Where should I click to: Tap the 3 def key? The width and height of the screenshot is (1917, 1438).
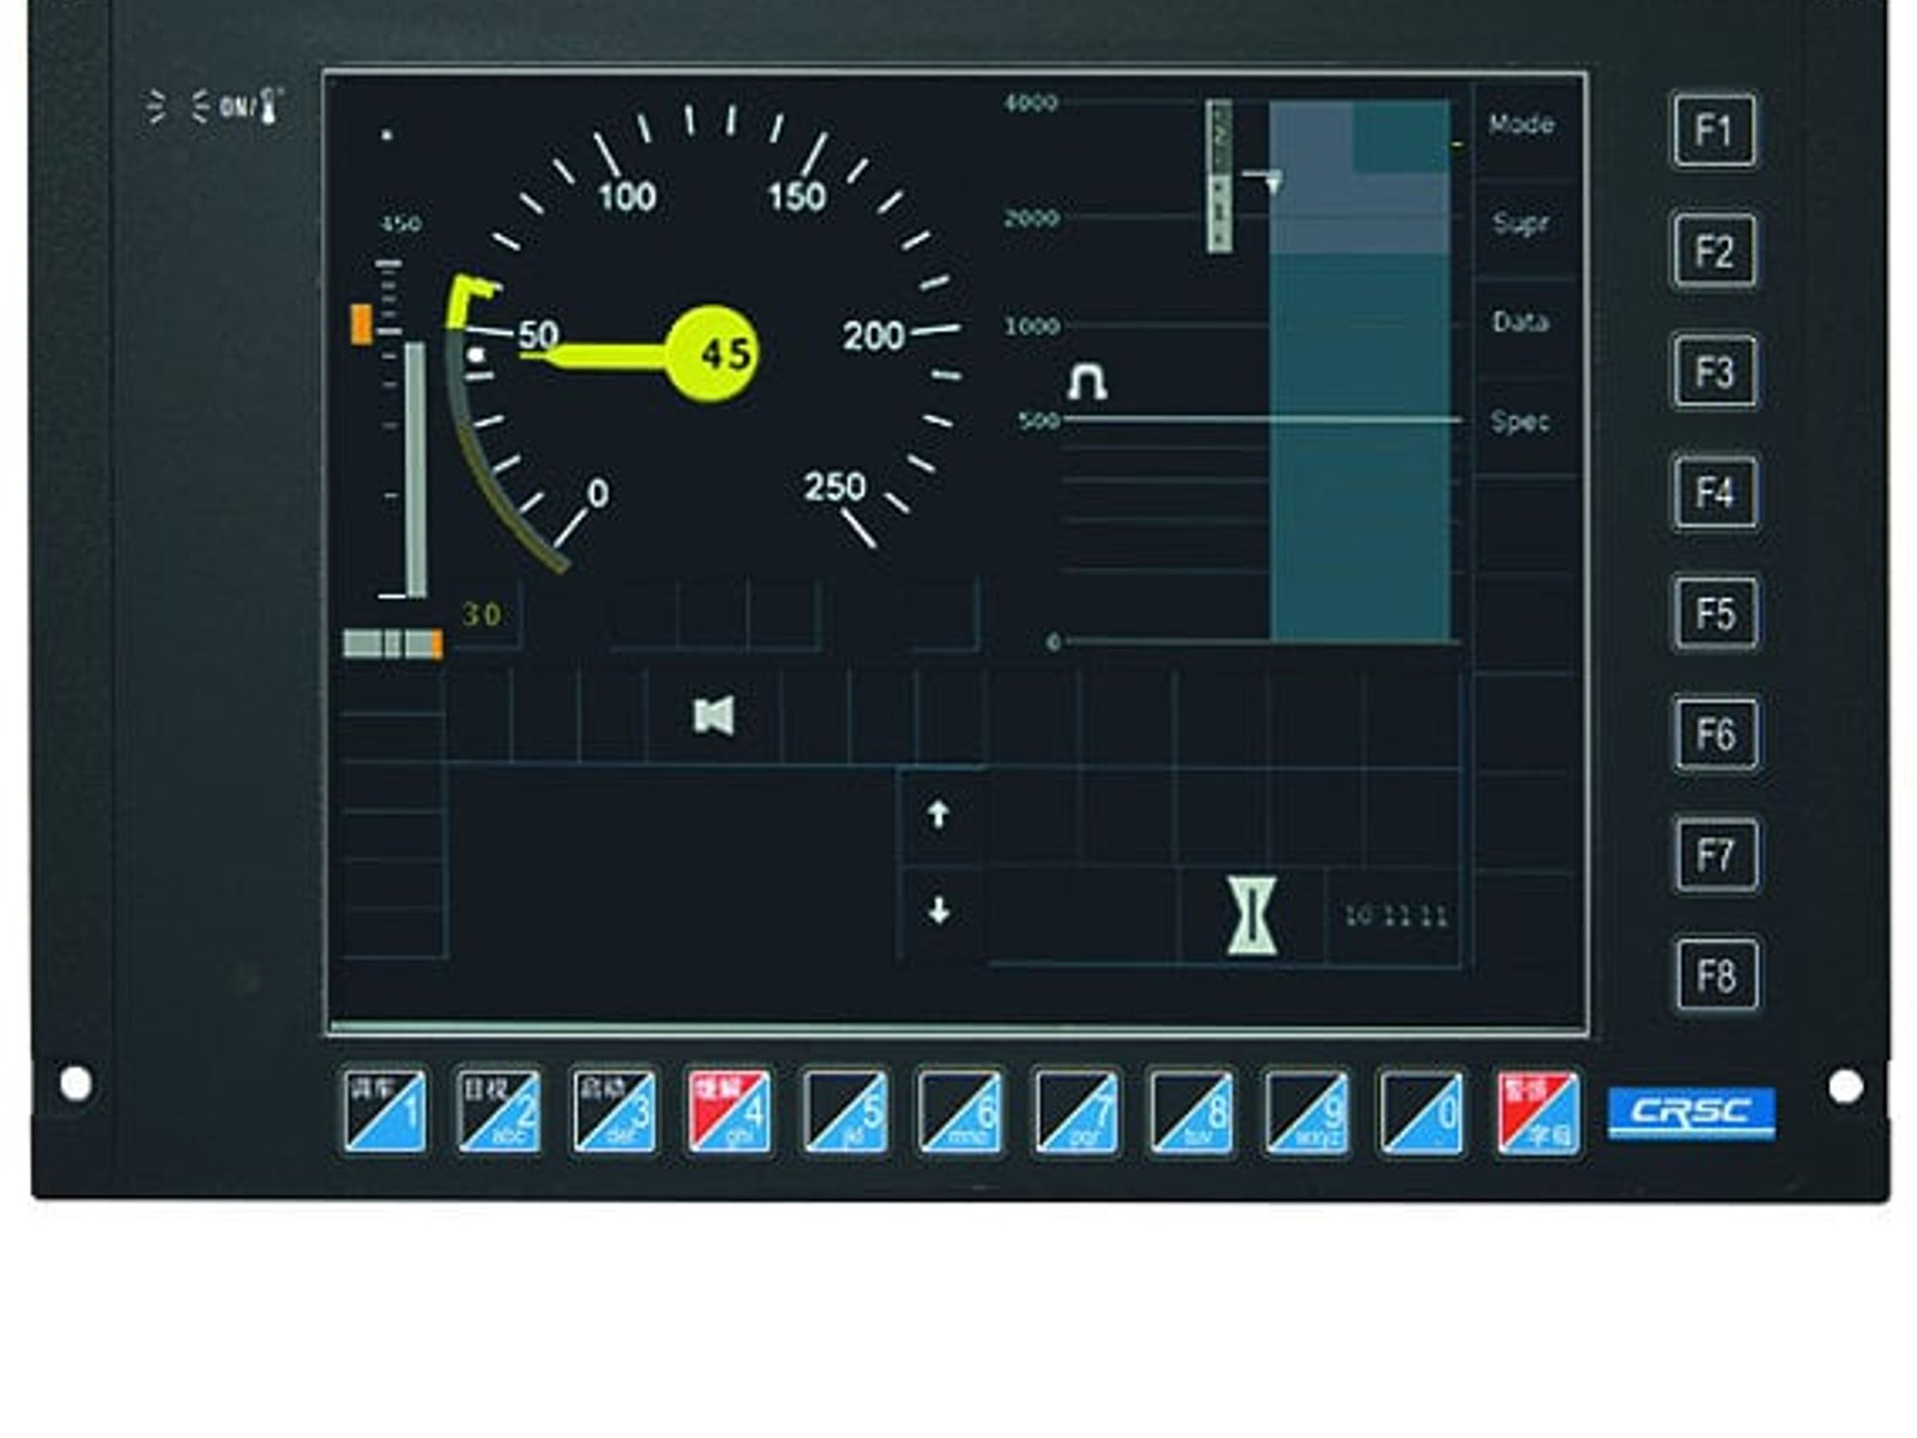click(x=614, y=1112)
